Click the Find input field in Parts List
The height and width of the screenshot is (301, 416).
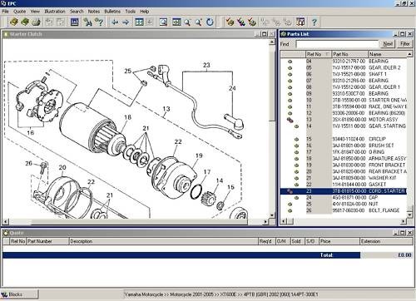click(337, 44)
